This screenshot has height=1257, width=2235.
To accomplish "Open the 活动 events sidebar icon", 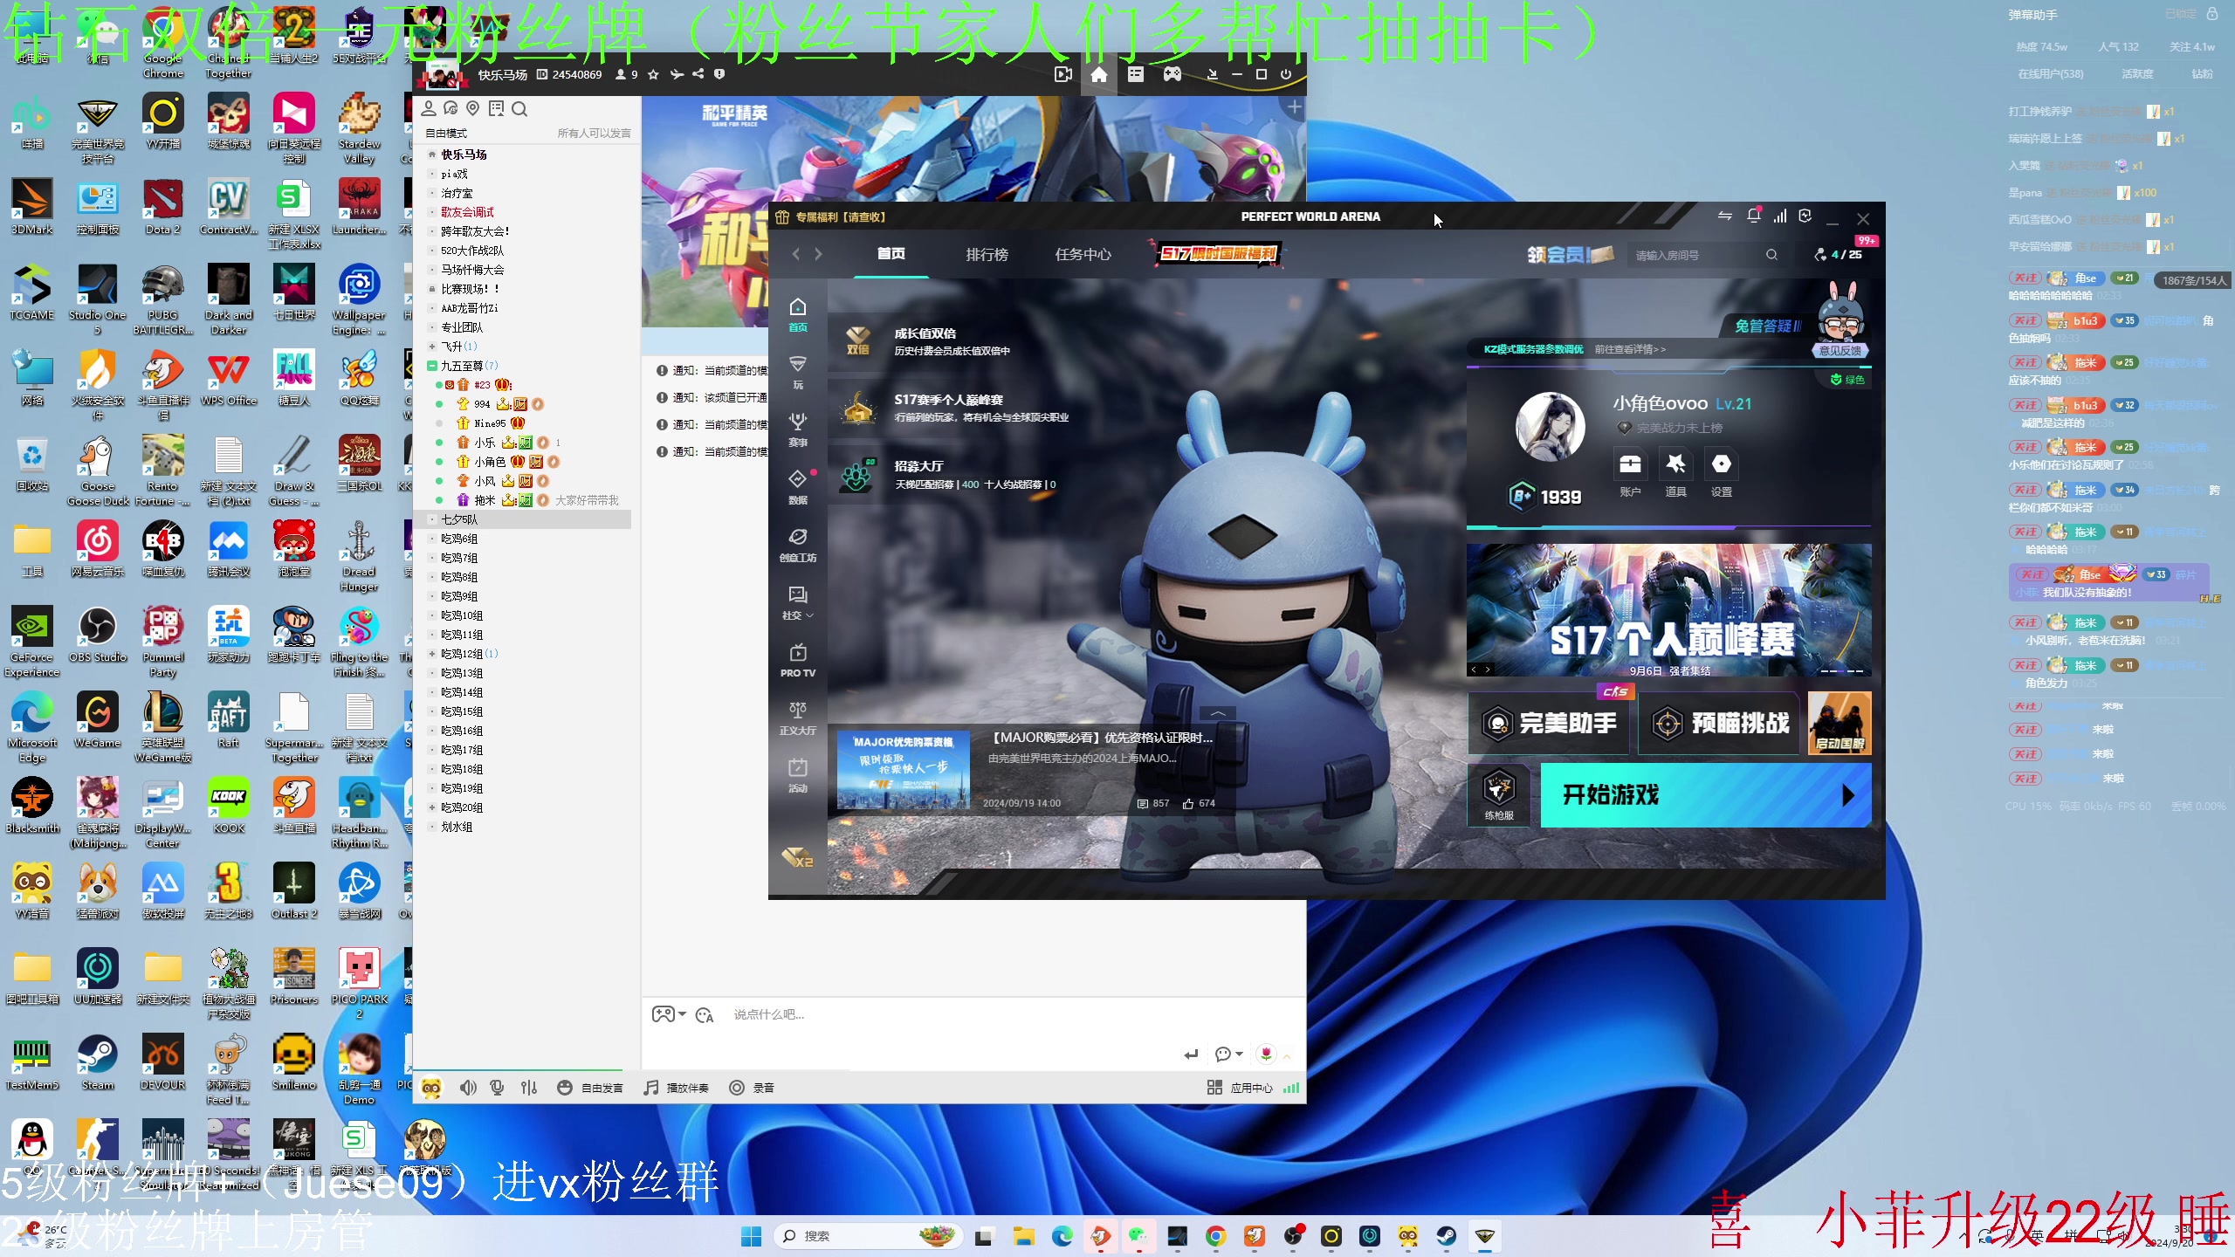I will 797,775.
